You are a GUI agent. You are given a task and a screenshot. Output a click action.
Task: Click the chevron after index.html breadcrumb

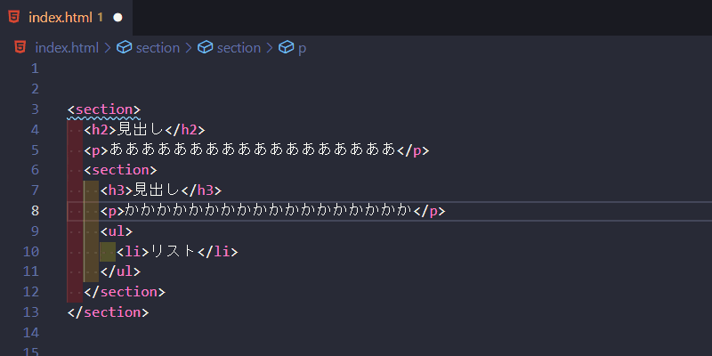click(x=108, y=48)
